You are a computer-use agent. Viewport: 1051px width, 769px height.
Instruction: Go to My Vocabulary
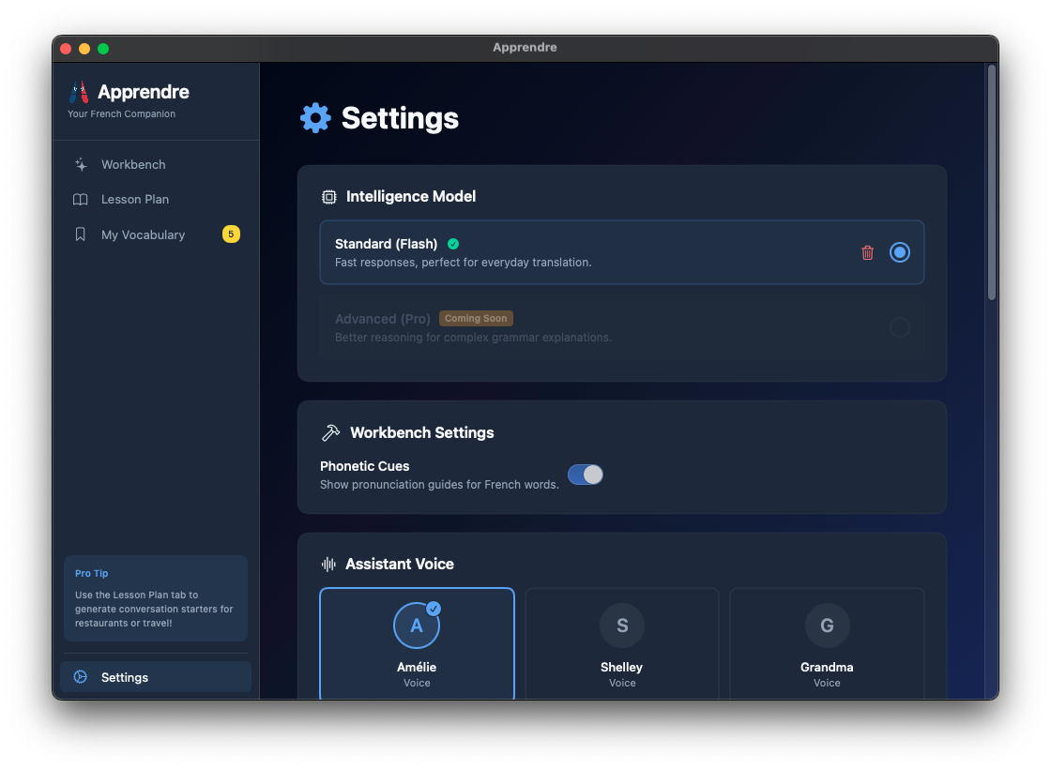(x=156, y=234)
